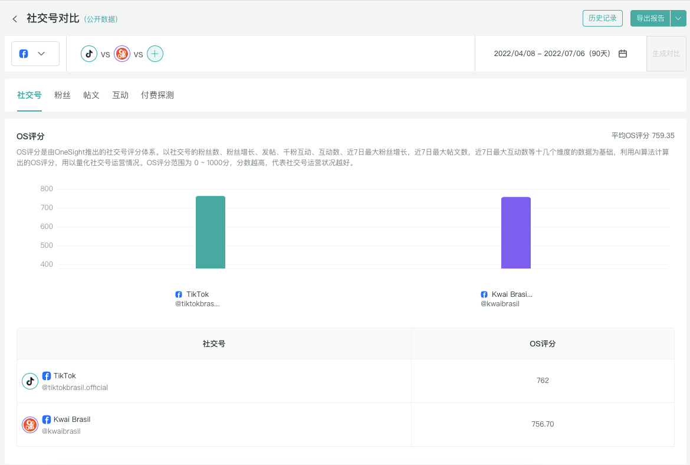Switch to the 粉丝 tab
Screen dimensions: 690x465
point(63,95)
